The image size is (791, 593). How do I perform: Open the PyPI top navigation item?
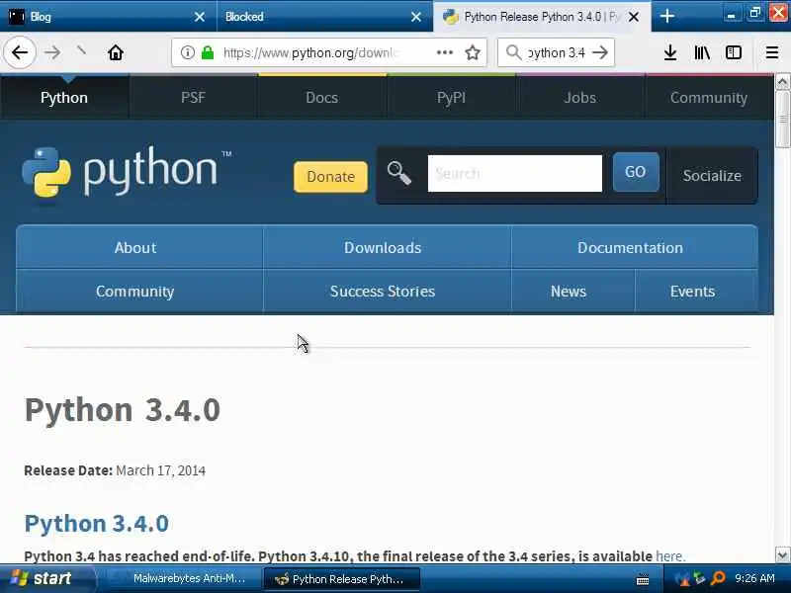(x=451, y=97)
